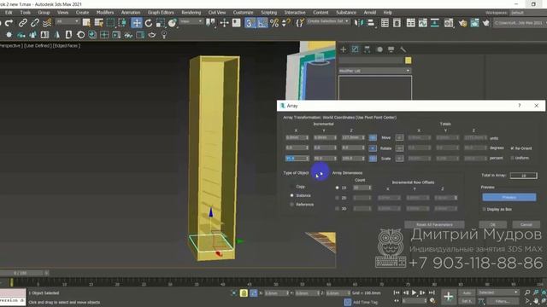Screen dimensions: 547x307
Task: Open the Modify command panel tab
Action: tap(356, 49)
